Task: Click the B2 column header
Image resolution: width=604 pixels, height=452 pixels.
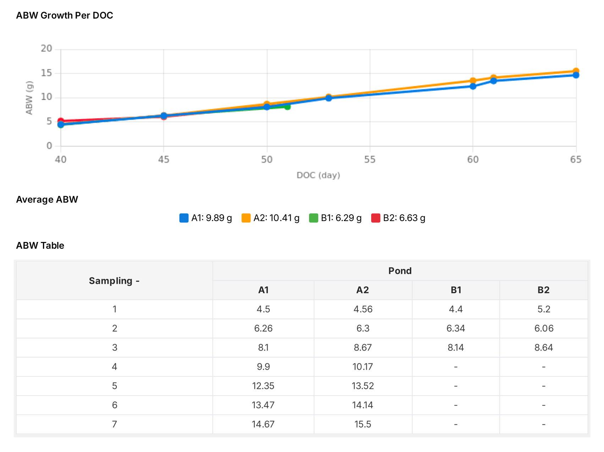Action: pos(543,290)
